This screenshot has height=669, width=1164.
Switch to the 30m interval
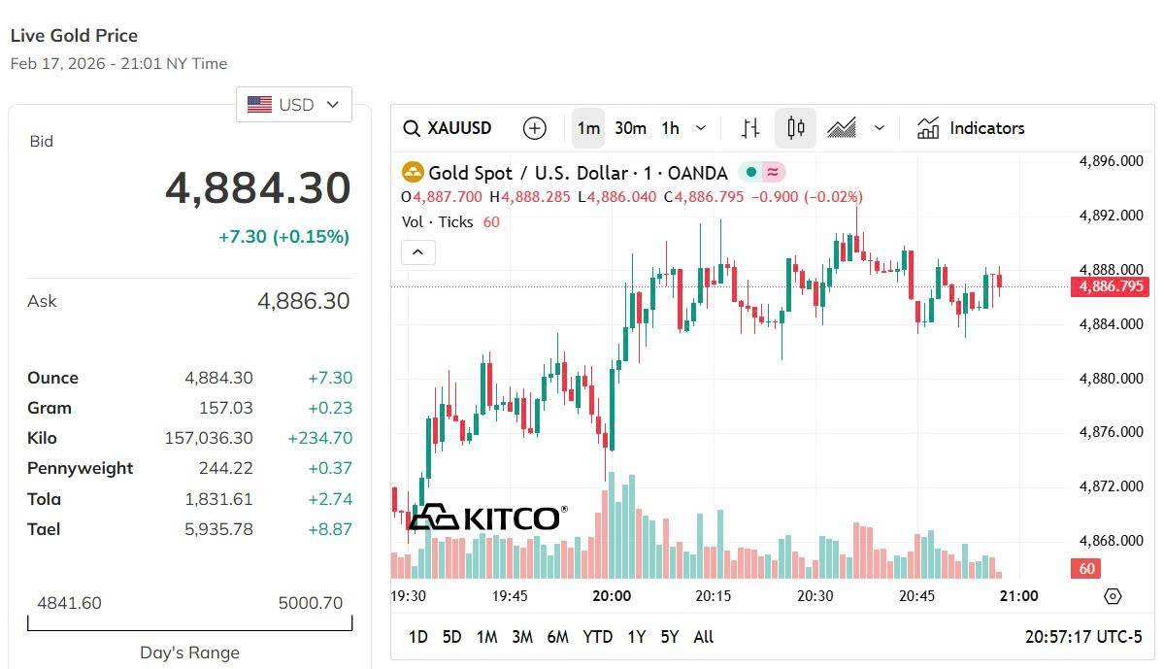click(x=630, y=128)
